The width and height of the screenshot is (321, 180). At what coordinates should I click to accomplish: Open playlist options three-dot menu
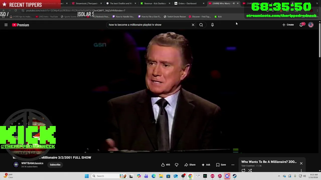[301, 170]
